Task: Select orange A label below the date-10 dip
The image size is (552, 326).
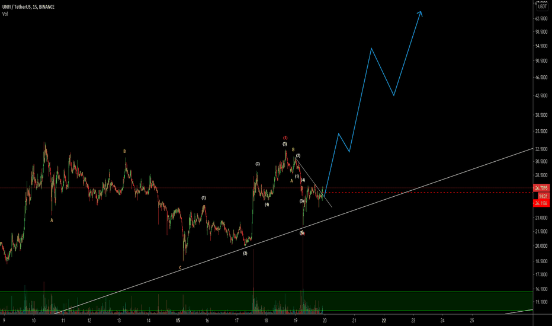Action: click(52, 220)
